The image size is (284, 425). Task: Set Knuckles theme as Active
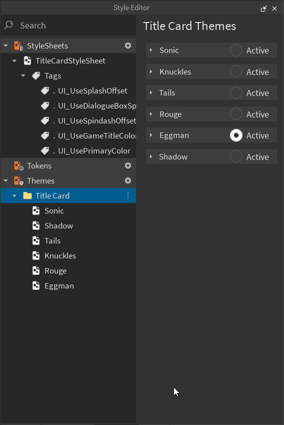236,71
